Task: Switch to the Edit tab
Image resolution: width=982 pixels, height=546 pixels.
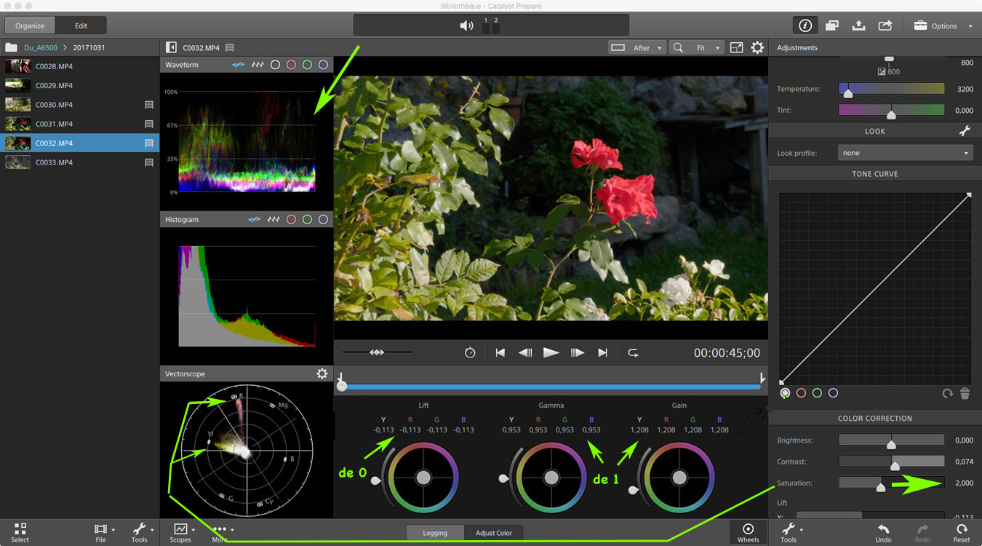Action: click(x=81, y=25)
